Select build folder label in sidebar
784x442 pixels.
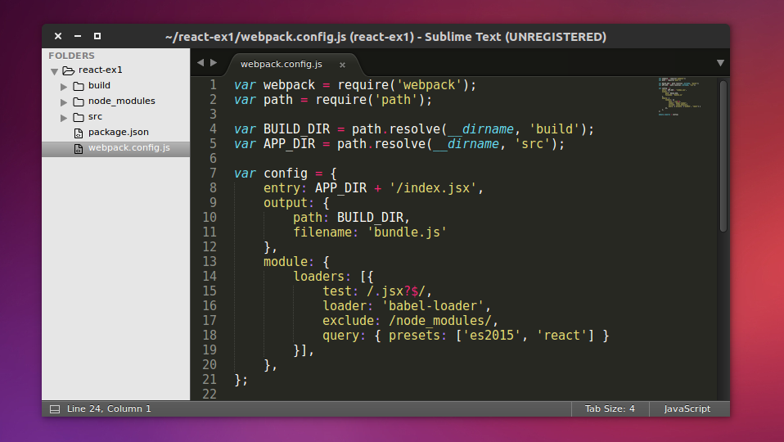[x=100, y=85]
